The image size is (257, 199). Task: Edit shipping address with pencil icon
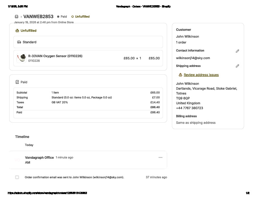tap(237, 66)
